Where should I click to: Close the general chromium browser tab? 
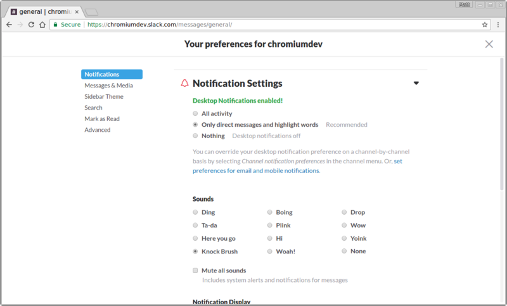point(77,11)
